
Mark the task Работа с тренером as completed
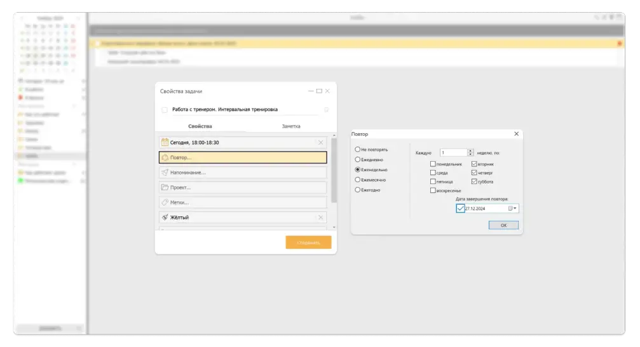point(165,110)
